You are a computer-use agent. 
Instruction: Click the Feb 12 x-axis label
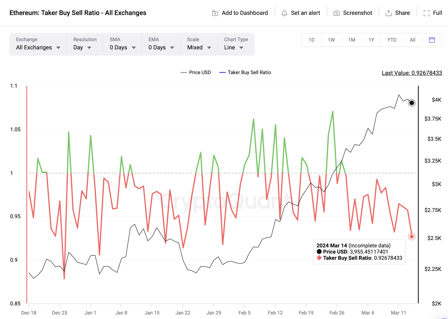click(x=275, y=313)
